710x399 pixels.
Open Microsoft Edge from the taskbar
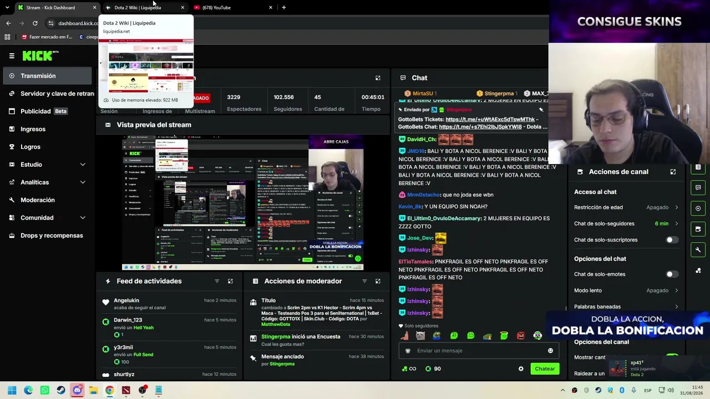(x=28, y=390)
